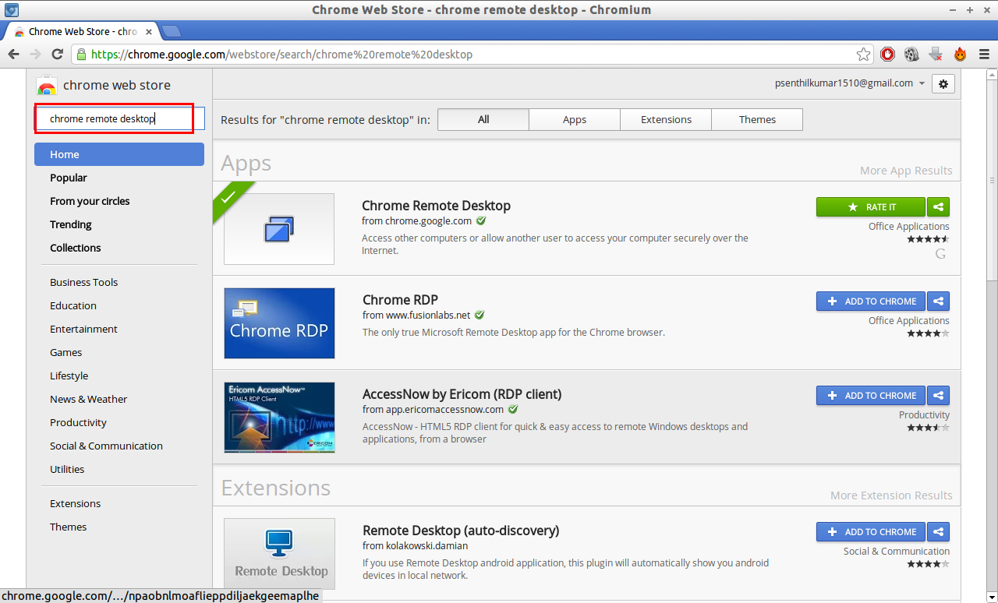Click Office Applications under Chrome RDP
The image size is (998, 603).
coord(909,321)
